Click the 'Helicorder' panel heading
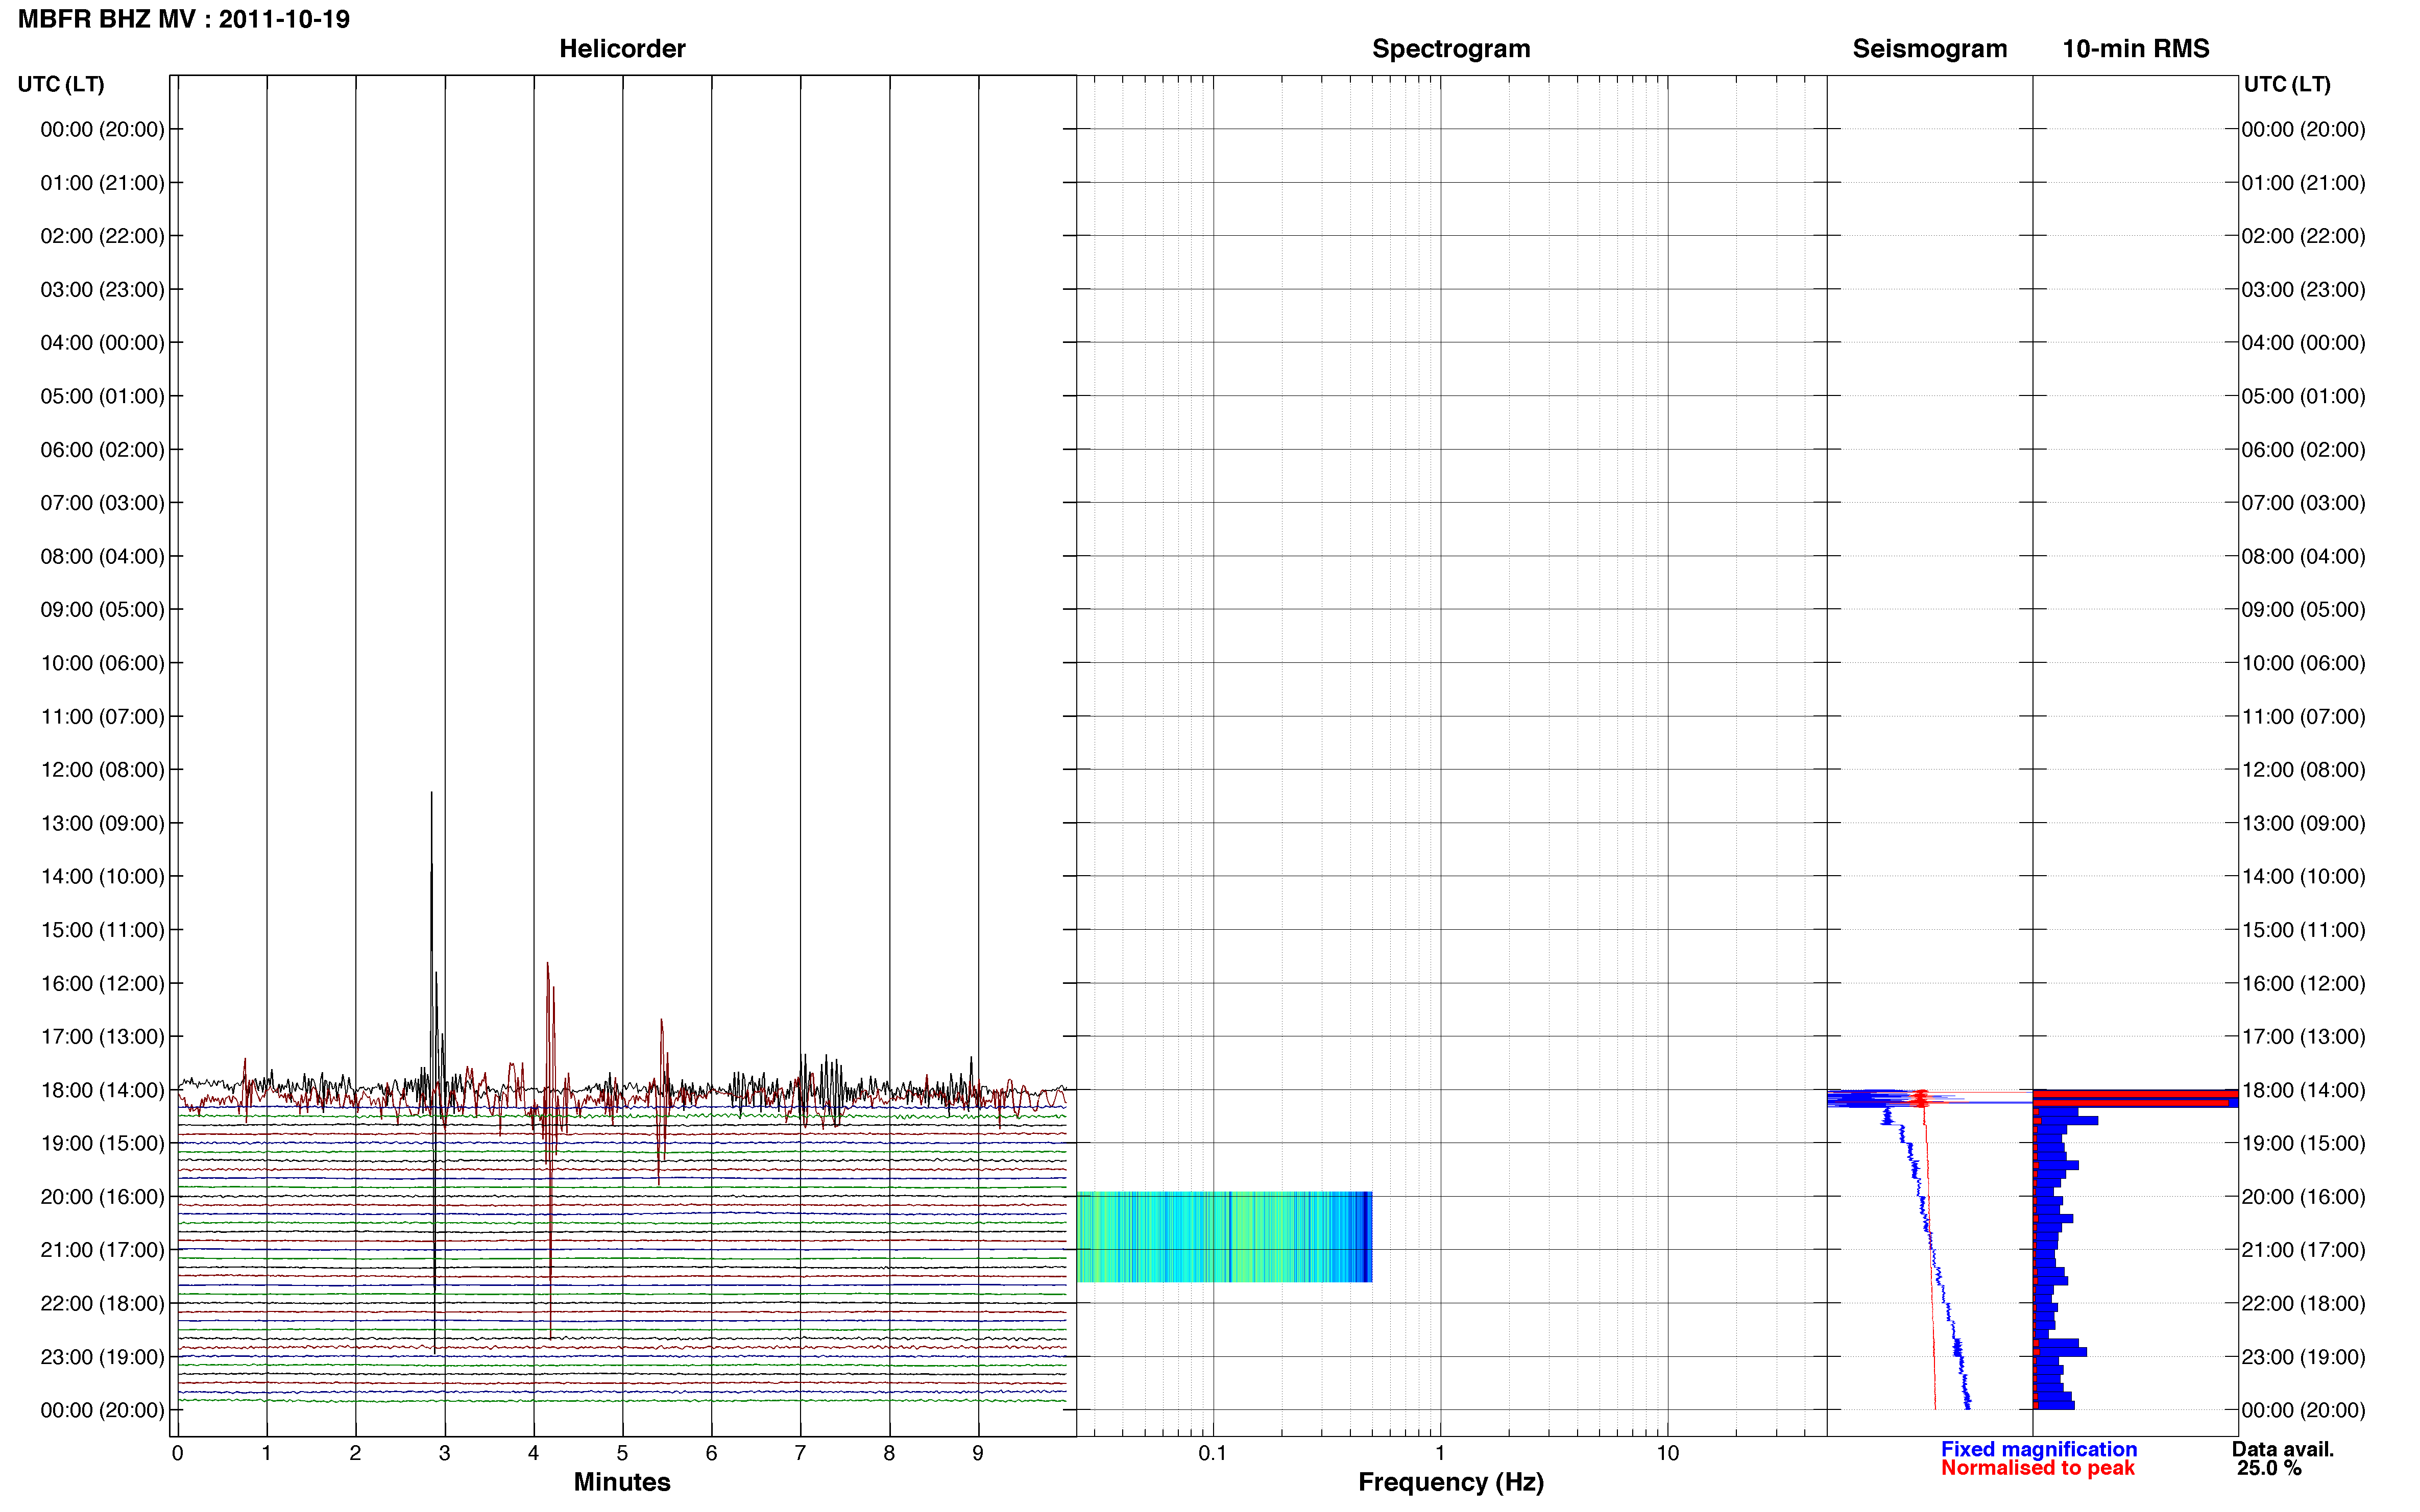This screenshot has height=1512, width=2420. 621,49
